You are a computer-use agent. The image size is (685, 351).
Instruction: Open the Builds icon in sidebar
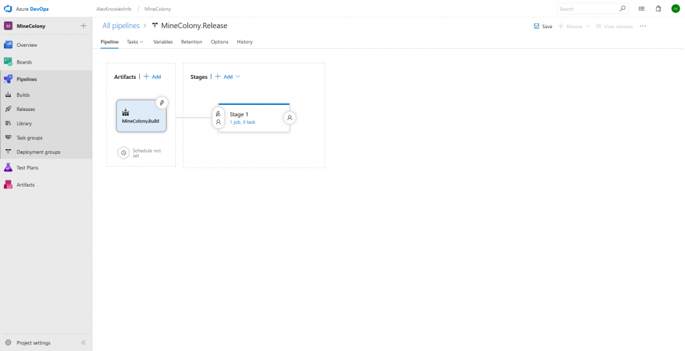[x=8, y=95]
